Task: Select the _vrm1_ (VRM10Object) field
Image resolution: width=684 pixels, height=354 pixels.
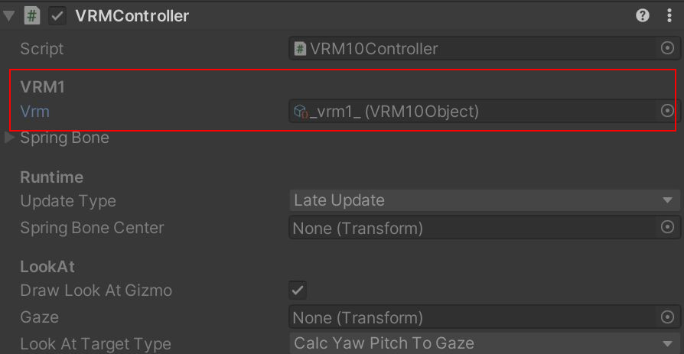Action: pos(472,111)
